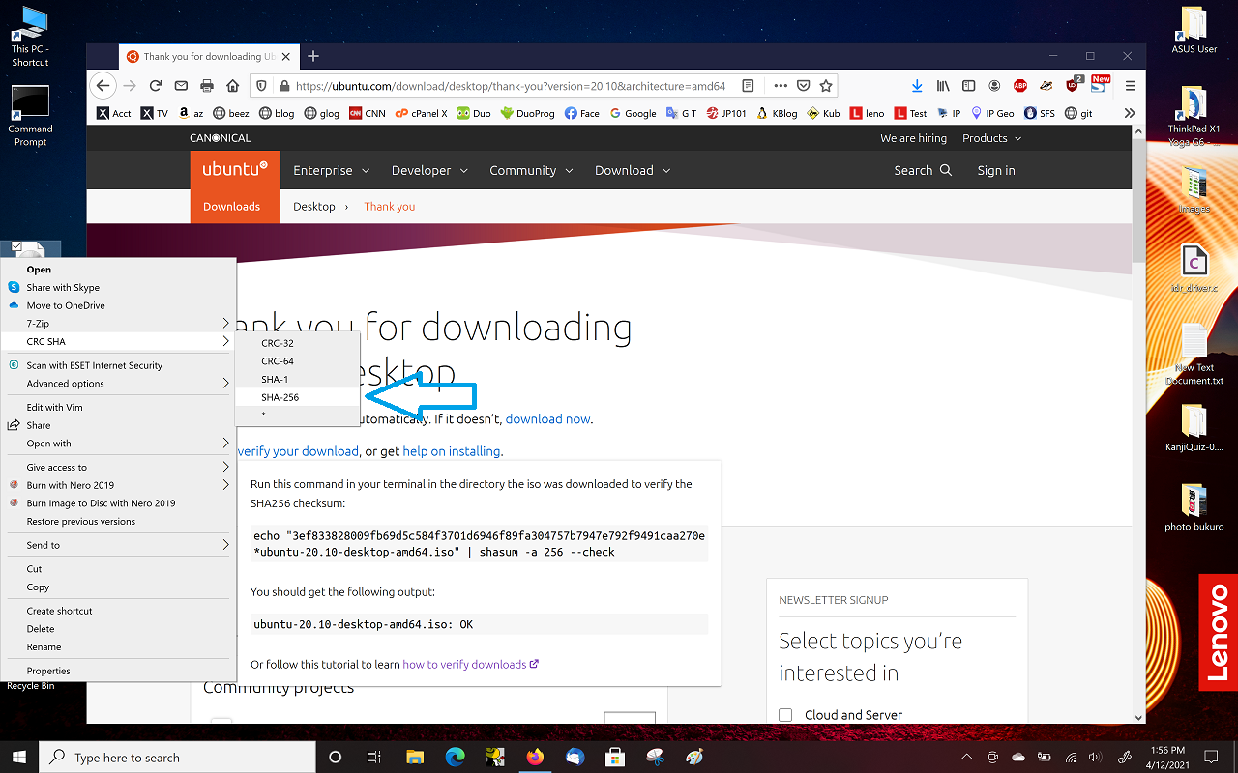Expand the Enterprise navigation dropdown
1238x773 pixels.
coord(331,170)
